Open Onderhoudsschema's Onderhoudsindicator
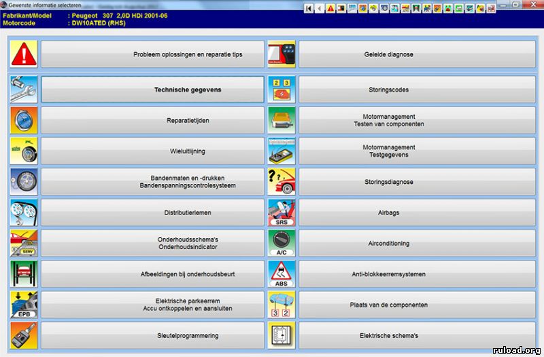 [152, 243]
